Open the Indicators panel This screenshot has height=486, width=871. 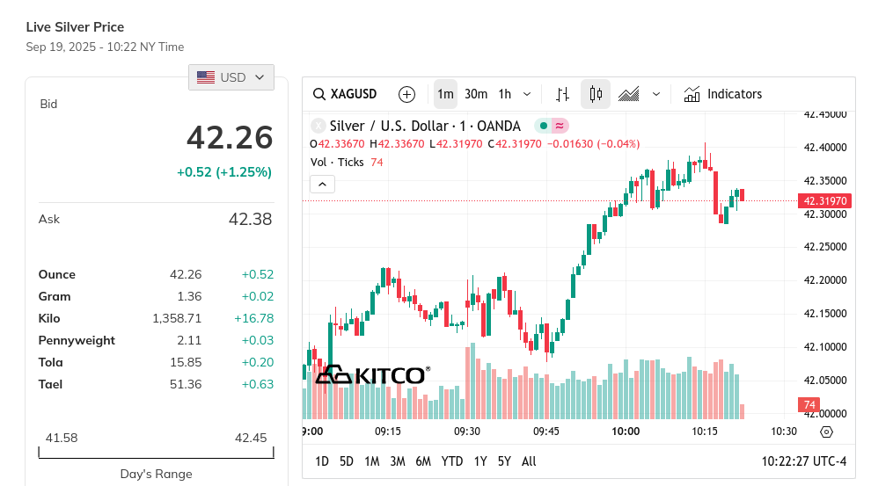pyautogui.click(x=722, y=94)
